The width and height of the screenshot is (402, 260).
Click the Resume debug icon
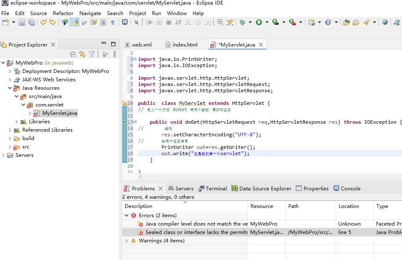click(149, 23)
